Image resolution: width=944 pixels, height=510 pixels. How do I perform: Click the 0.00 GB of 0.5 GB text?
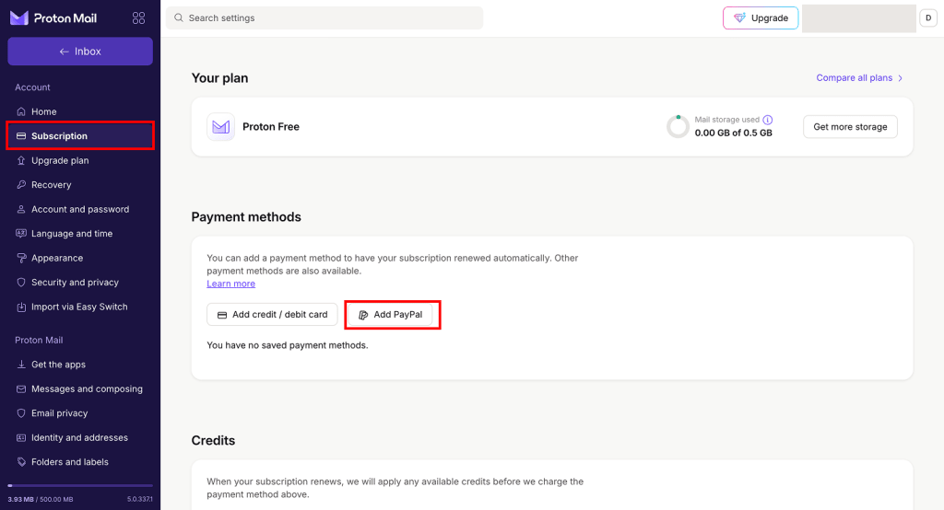point(733,133)
